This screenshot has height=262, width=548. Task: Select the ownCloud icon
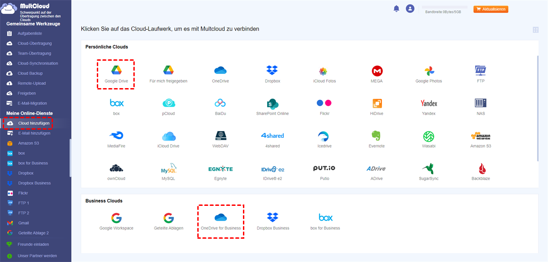(x=116, y=168)
